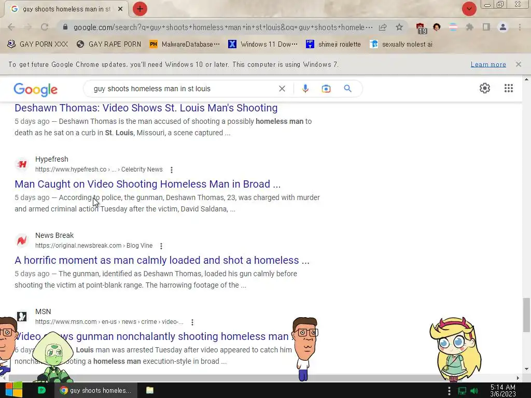Follow the Learn more link in the update bar
This screenshot has width=531, height=398.
coord(488,64)
